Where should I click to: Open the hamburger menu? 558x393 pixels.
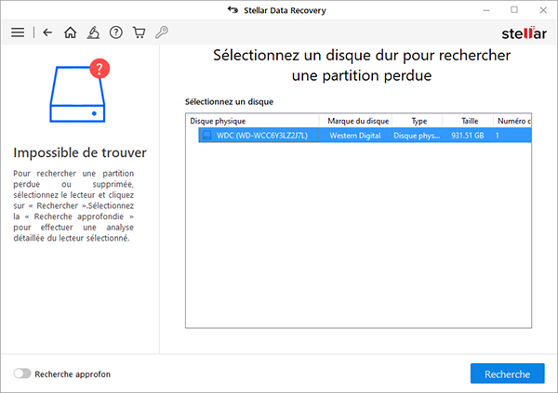pos(17,33)
